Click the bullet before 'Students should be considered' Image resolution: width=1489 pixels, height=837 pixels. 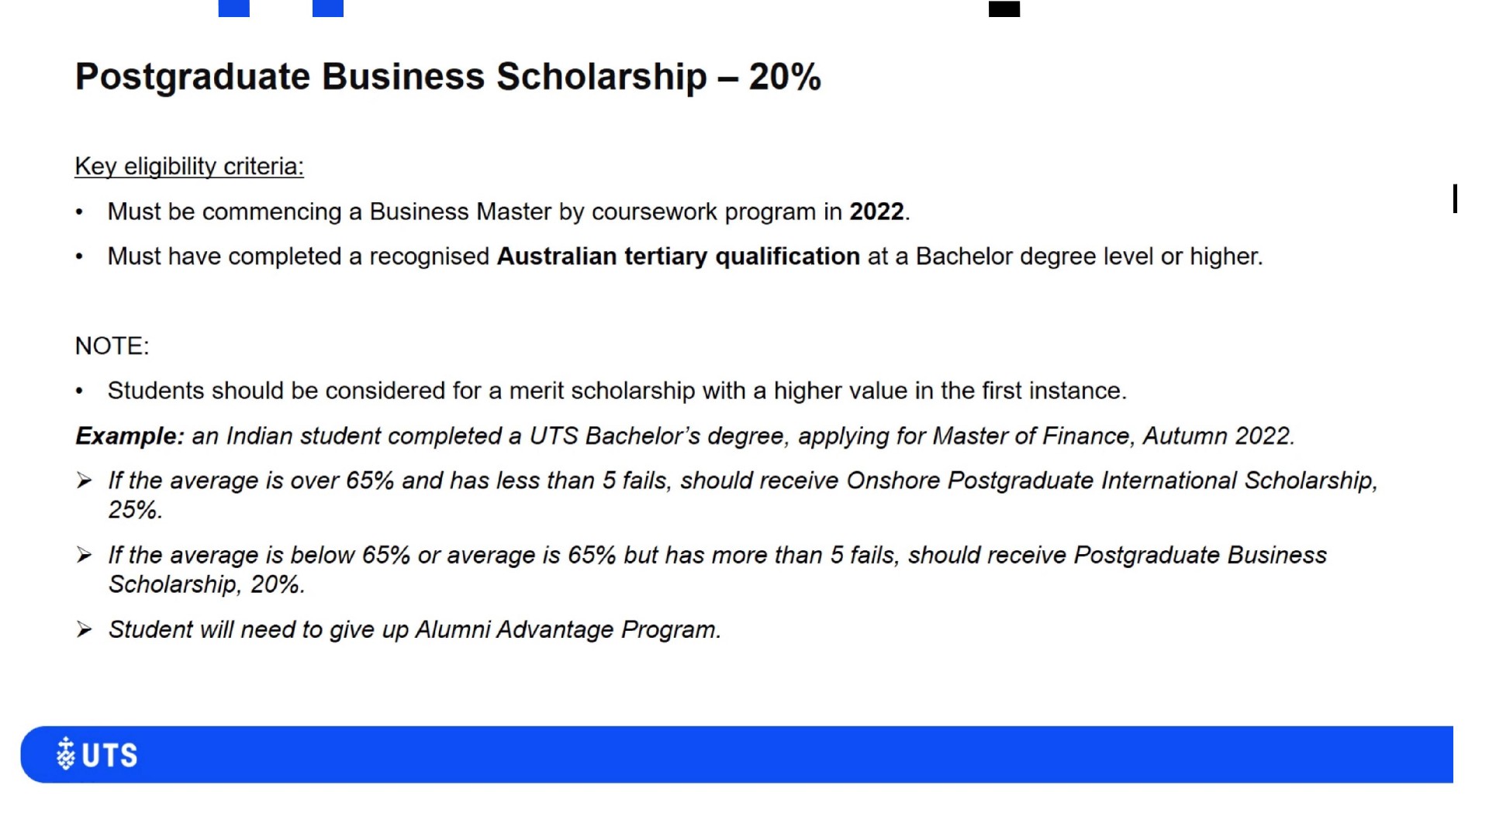(x=79, y=391)
